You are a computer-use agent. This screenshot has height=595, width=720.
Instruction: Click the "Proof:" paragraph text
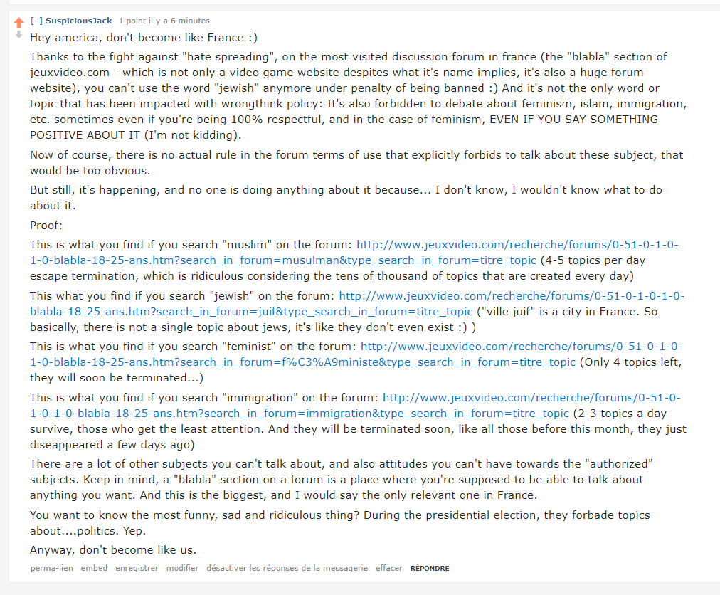tap(46, 226)
